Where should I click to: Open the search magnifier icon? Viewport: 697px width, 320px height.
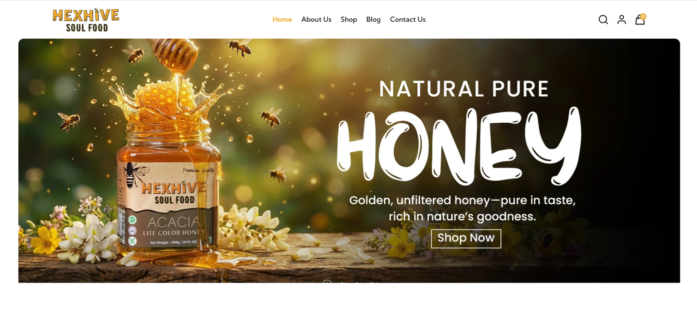click(603, 20)
